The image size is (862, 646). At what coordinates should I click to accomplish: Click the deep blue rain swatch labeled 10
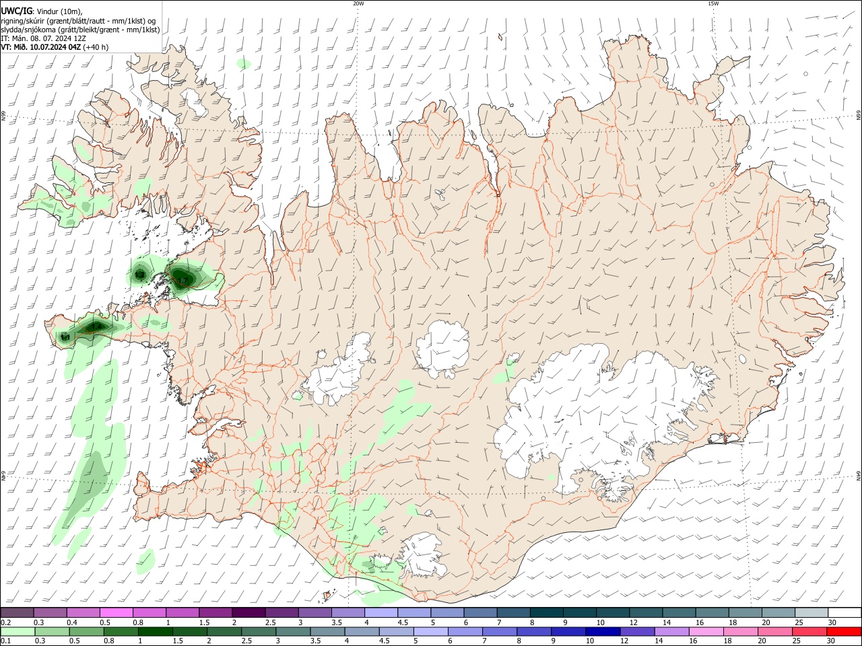[603, 631]
